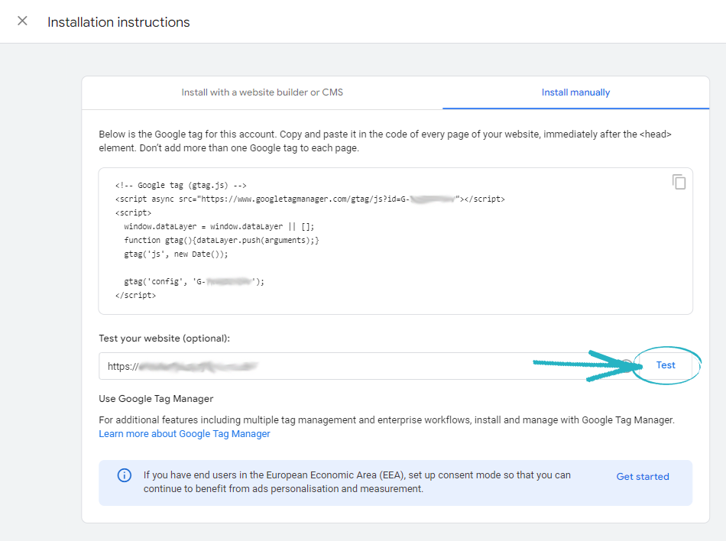The image size is (726, 541).
Task: Select the Install manually tab
Action: (575, 92)
